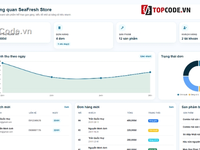The image size is (200, 150).
Task: Click the orders card icon above ĐƠN HÀNG
Action: click(59, 28)
